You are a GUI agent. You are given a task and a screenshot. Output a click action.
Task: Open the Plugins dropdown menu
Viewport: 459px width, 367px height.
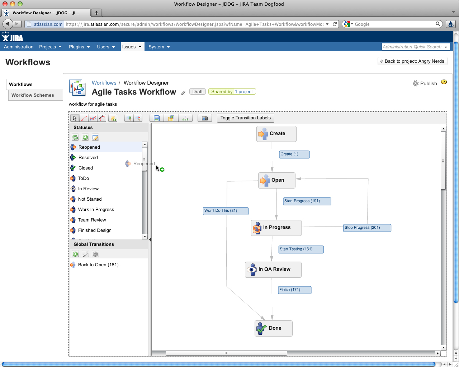(79, 47)
